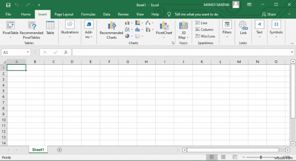Click the PivotTable icon

10,26
